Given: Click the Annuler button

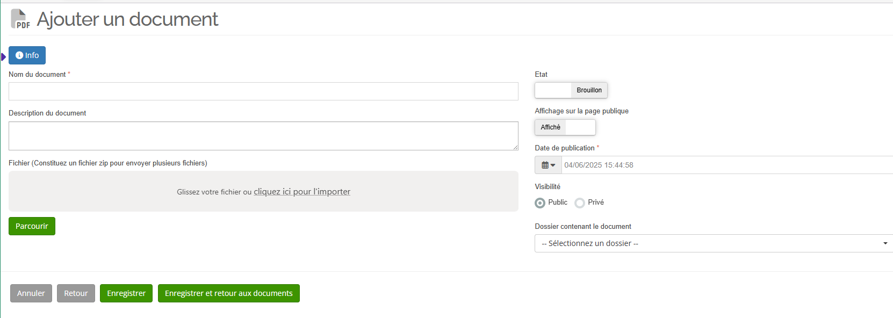Looking at the screenshot, I should [x=31, y=293].
